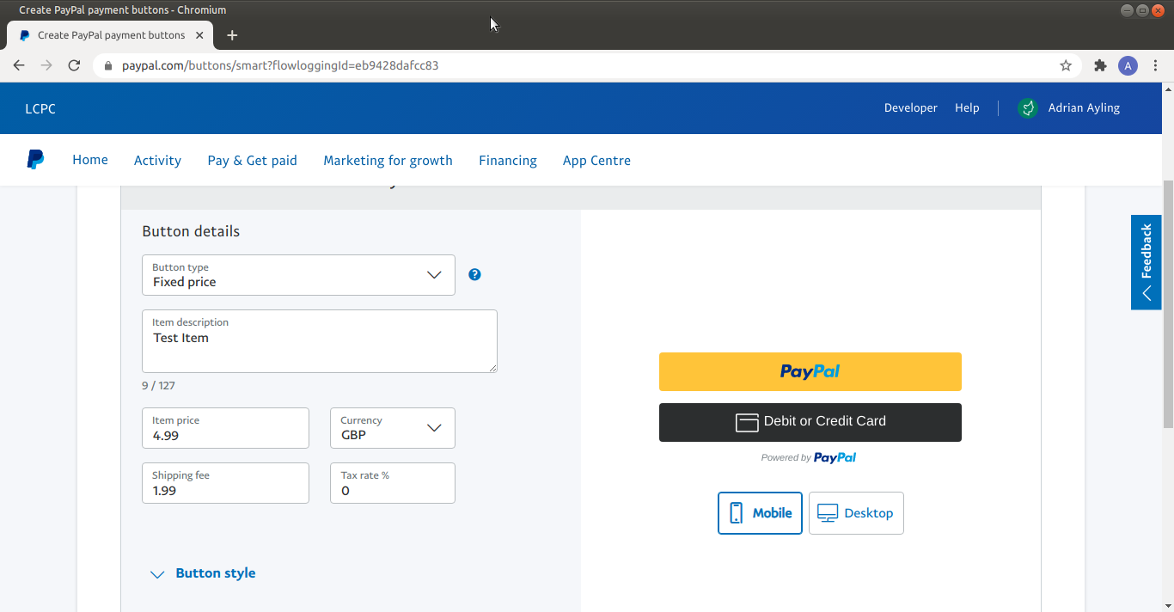Open a new tab with the plus icon
1174x612 pixels.
point(232,35)
